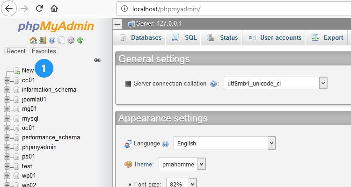Click help icon next to Language

pyautogui.click(x=165, y=144)
